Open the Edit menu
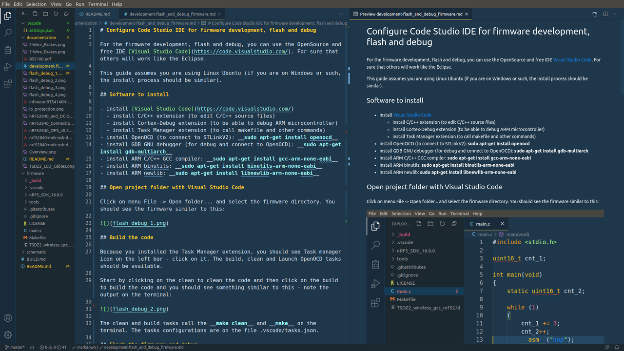The image size is (624, 351). [18, 4]
